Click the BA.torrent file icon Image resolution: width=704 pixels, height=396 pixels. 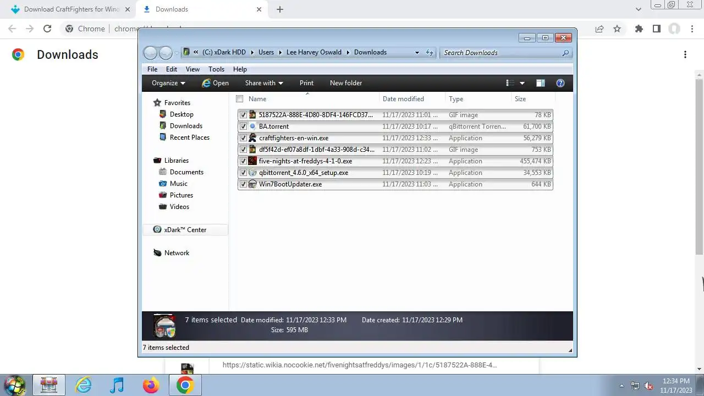coord(252,127)
